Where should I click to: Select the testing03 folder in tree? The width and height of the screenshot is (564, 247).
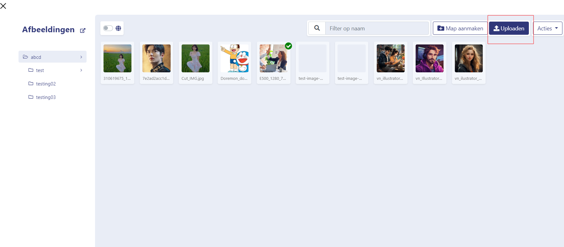46,97
